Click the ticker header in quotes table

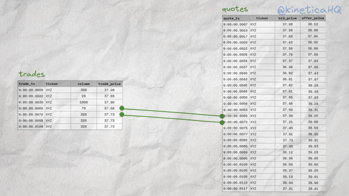coord(262,18)
